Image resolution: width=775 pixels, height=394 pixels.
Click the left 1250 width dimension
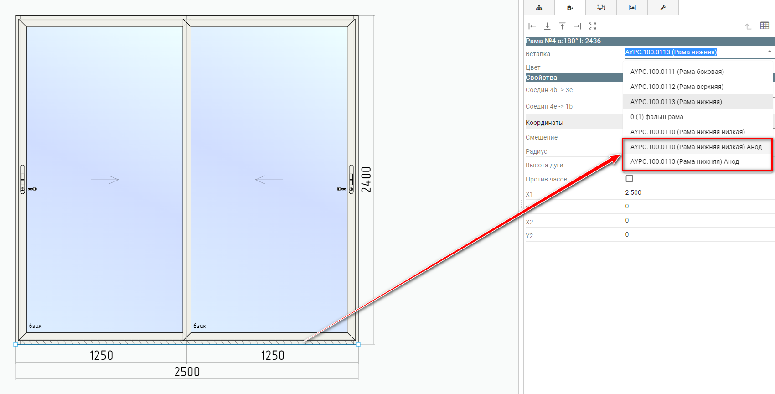click(x=101, y=355)
